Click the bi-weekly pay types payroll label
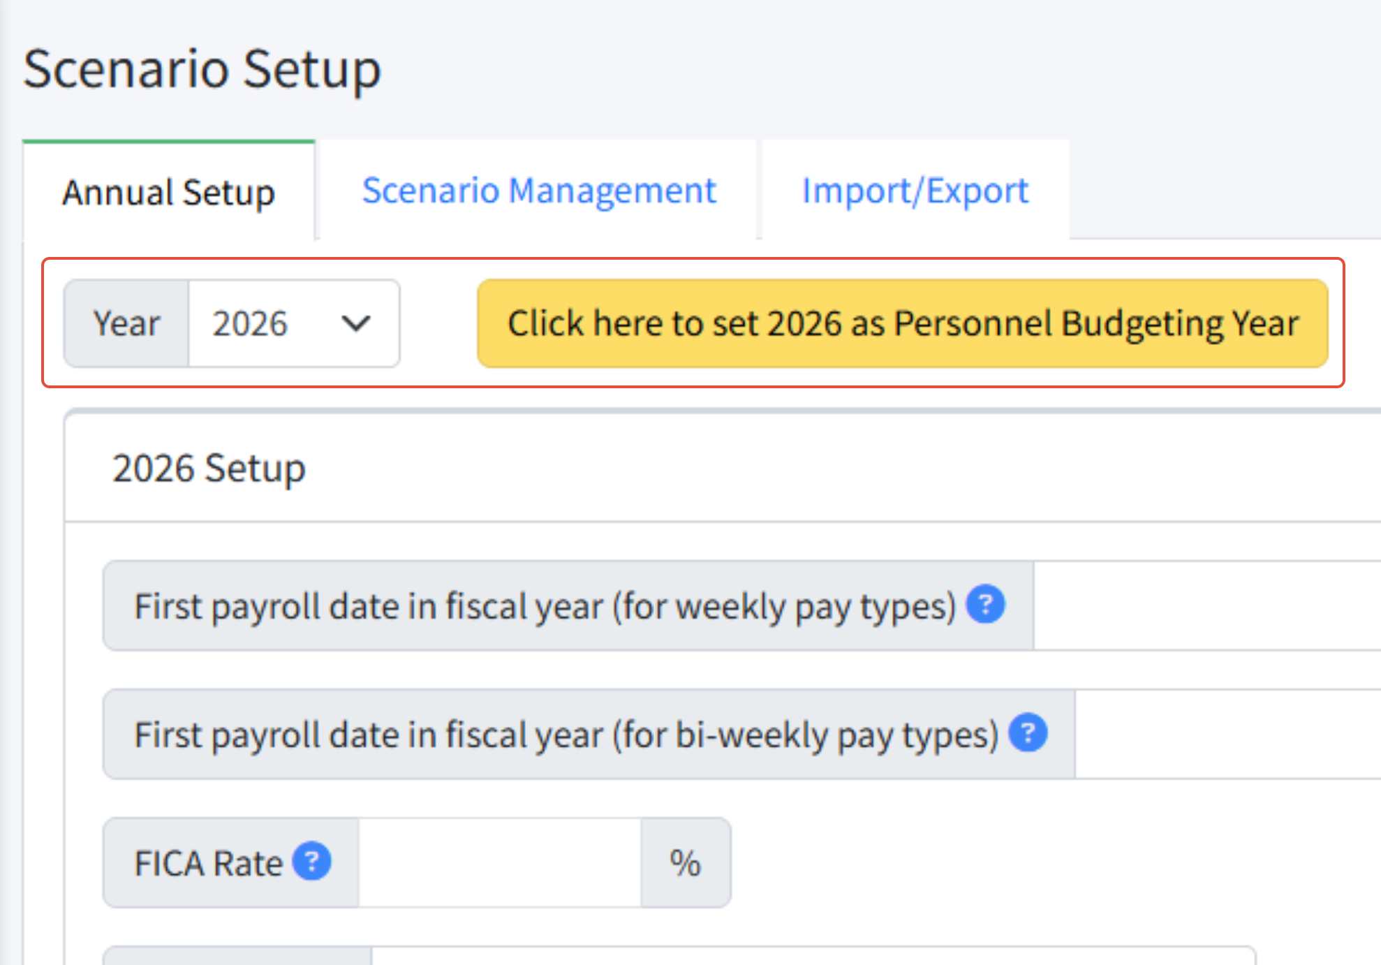The image size is (1381, 965). click(x=566, y=734)
